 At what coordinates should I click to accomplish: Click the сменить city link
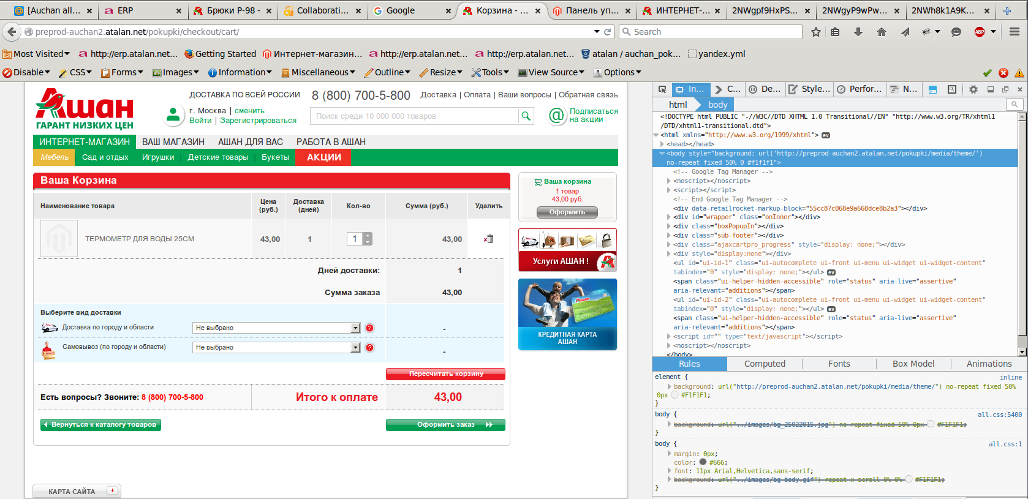click(x=249, y=111)
